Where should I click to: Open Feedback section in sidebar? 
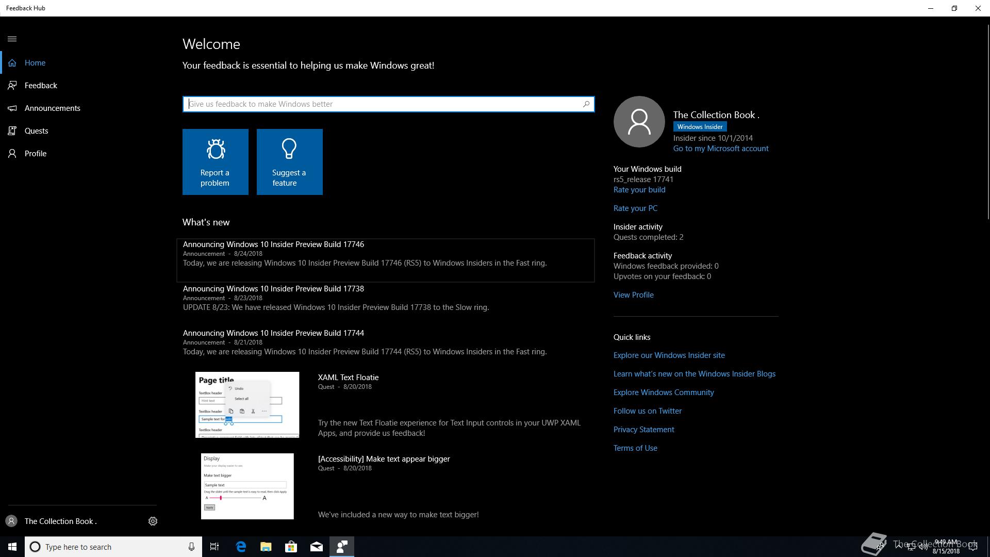tap(41, 86)
